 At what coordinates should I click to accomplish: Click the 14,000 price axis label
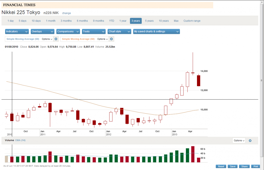[204, 71]
